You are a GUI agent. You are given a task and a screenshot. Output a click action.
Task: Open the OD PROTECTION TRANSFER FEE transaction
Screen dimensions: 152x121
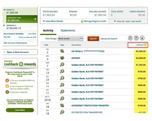(x=87, y=112)
